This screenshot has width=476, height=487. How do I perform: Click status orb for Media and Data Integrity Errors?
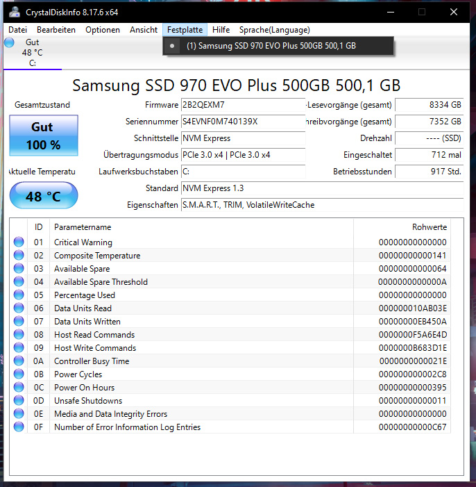[x=19, y=413]
